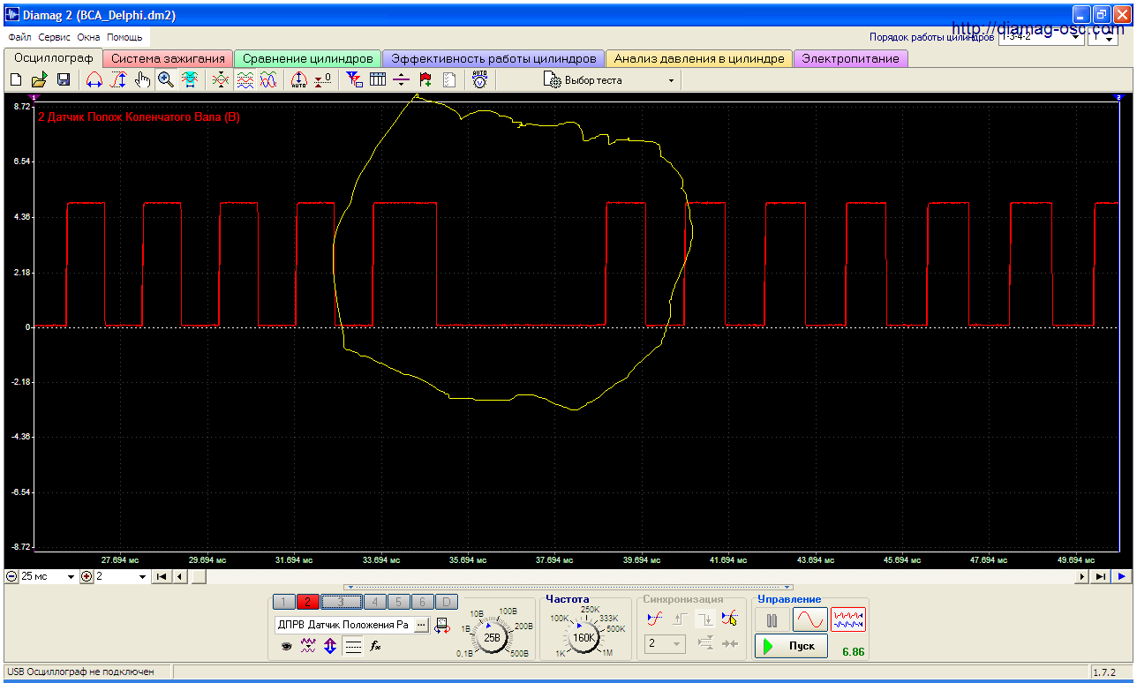This screenshot has height=683, width=1137.
Task: Click the overlapping sine waves icon
Action: click(268, 80)
